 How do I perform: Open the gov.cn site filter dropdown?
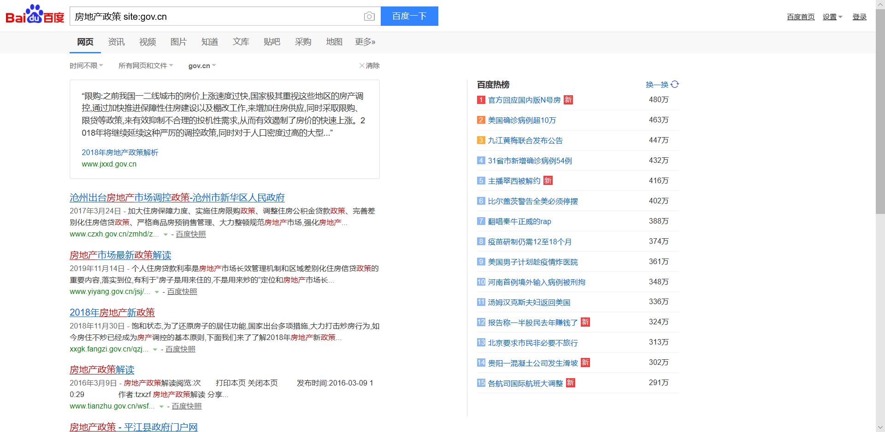201,65
